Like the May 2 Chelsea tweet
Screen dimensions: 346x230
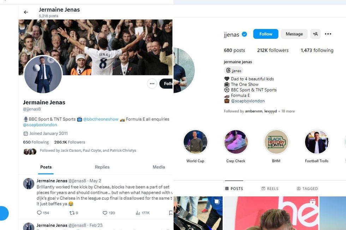[105, 213]
